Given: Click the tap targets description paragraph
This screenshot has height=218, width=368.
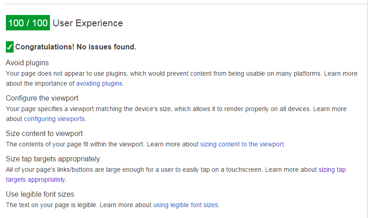Looking at the screenshot, I should coord(176,174).
